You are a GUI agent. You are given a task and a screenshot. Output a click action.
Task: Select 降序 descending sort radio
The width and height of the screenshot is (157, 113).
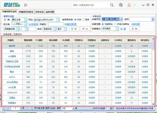click(x=83, y=20)
